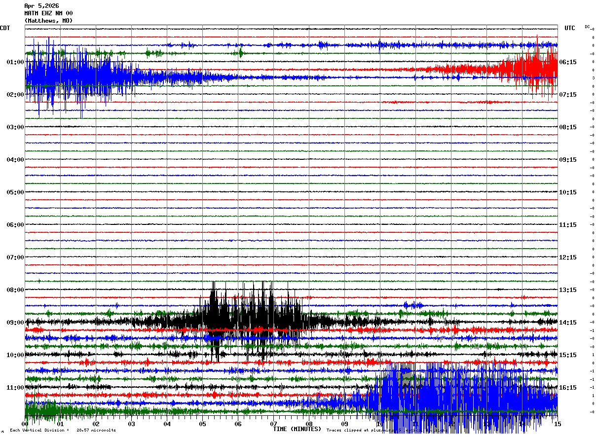Click the 'TIME (MINUTES)' axis title
Image resolution: width=597 pixels, height=437 pixels.
point(297,429)
